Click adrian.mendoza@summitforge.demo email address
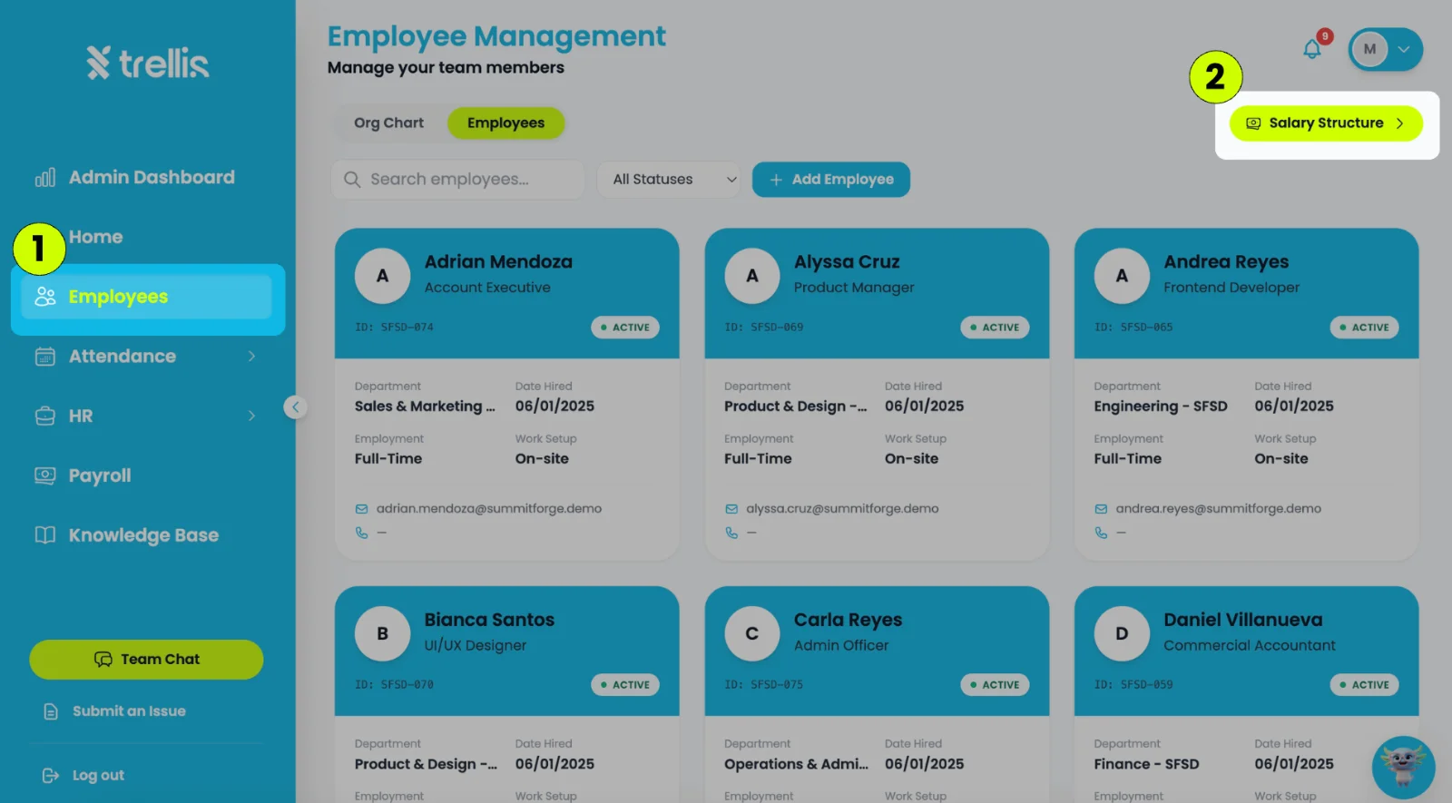Screen dimensions: 1452x803 click(489, 509)
